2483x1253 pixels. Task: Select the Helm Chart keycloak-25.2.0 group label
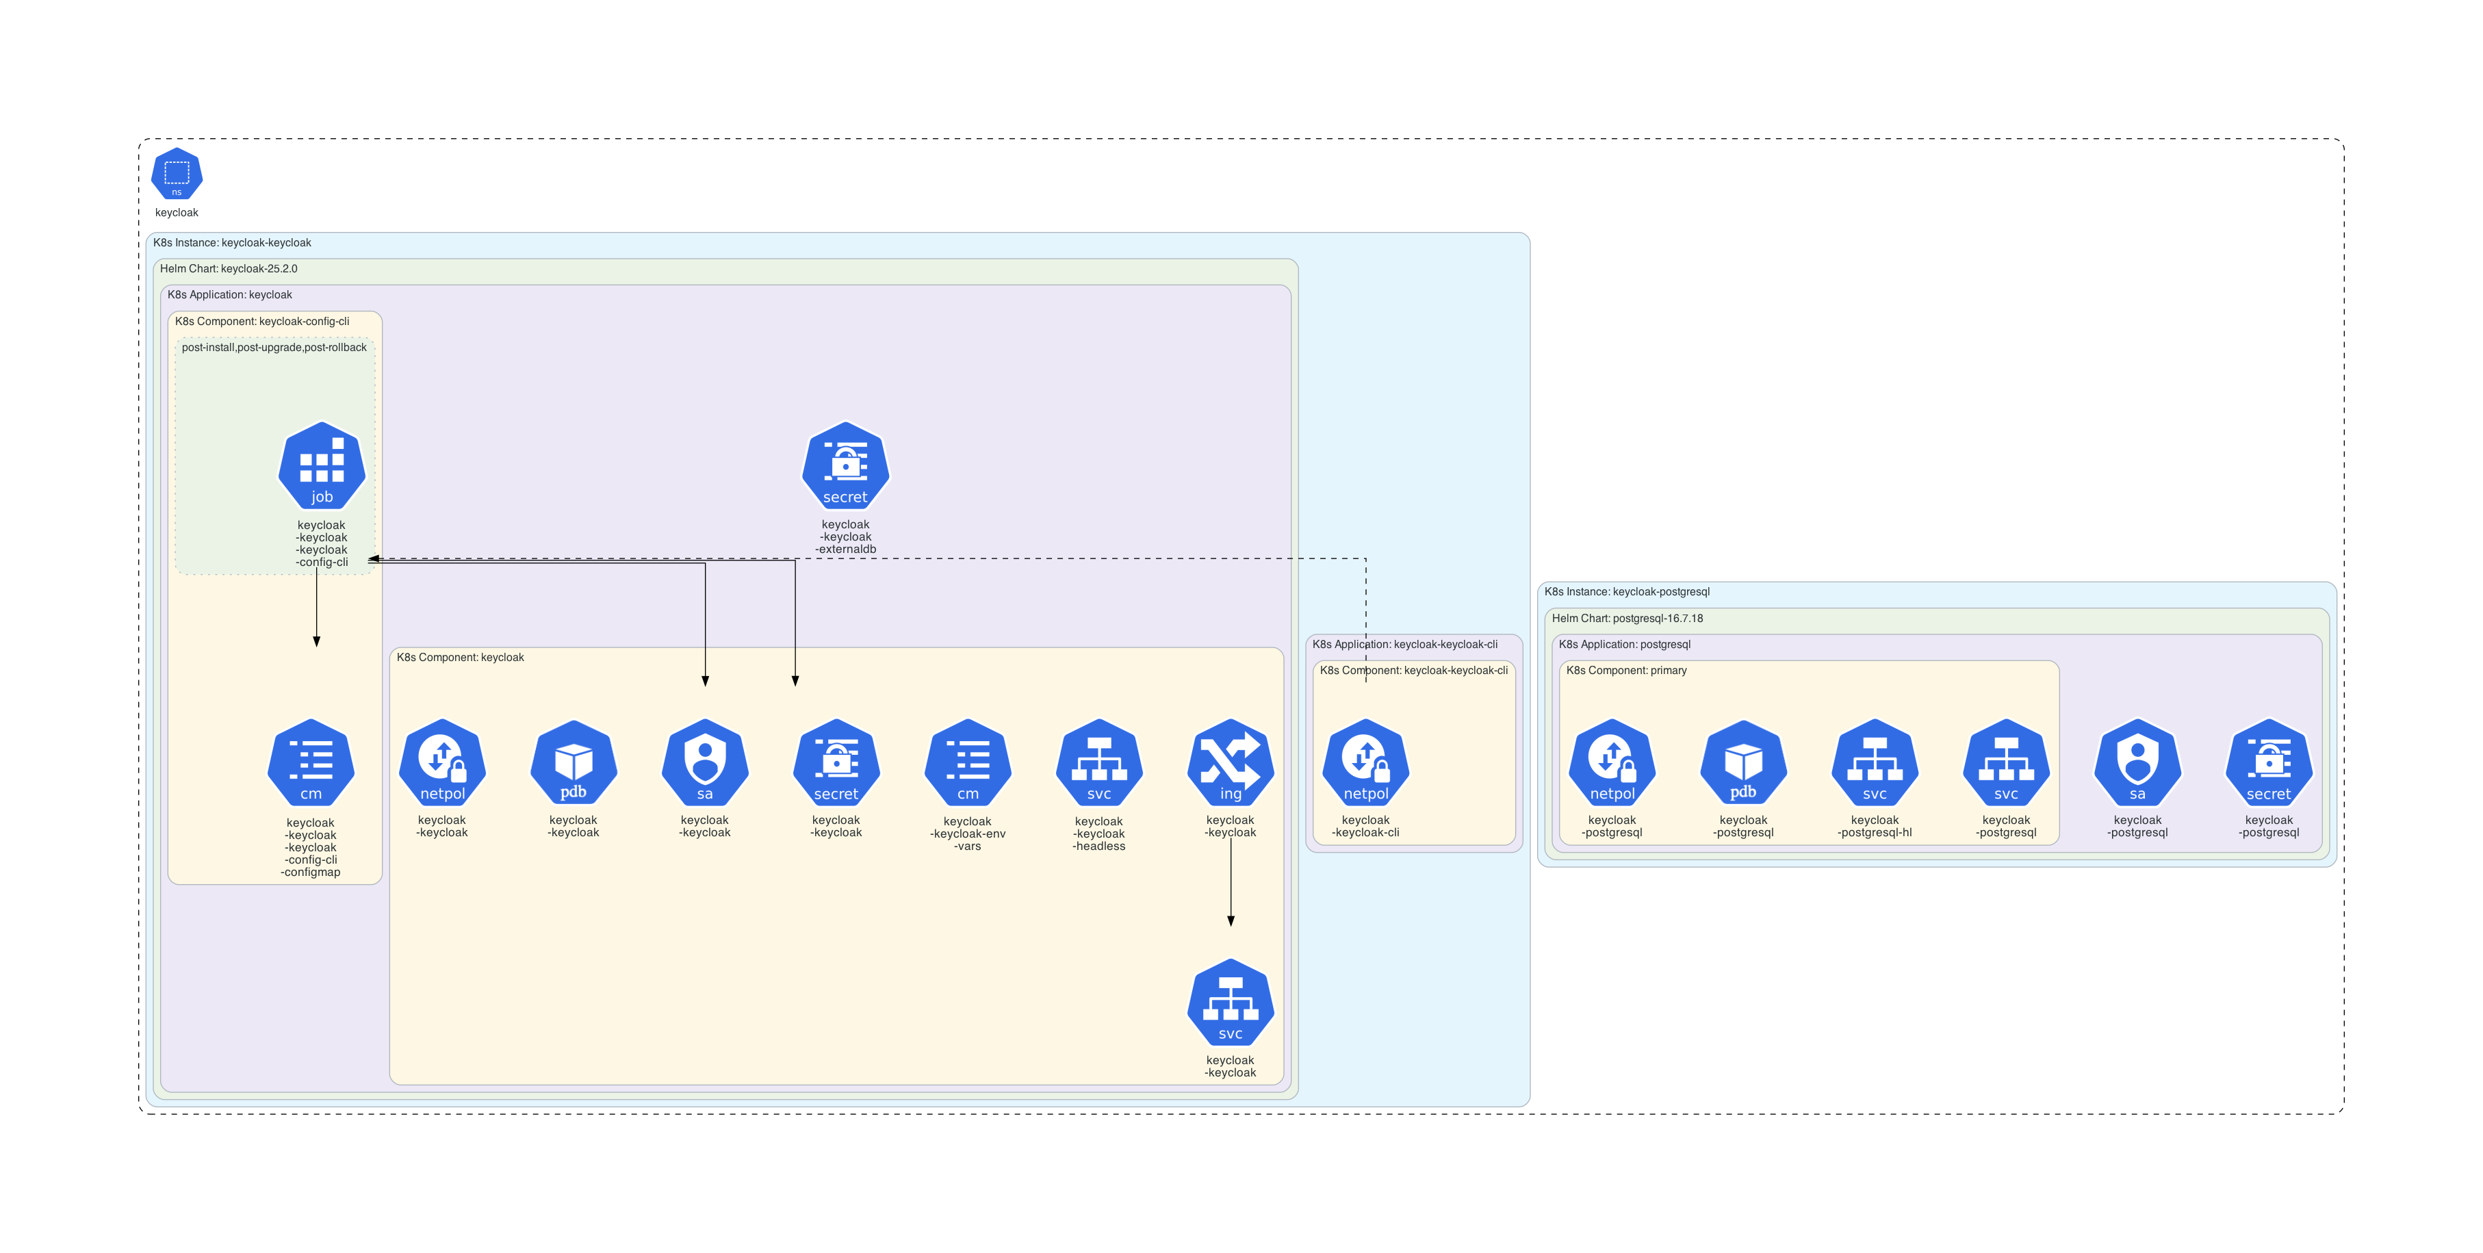pos(229,269)
